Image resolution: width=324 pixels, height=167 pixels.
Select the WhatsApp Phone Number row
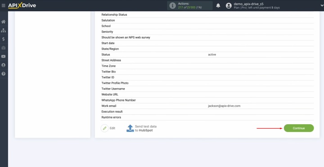pos(207,100)
